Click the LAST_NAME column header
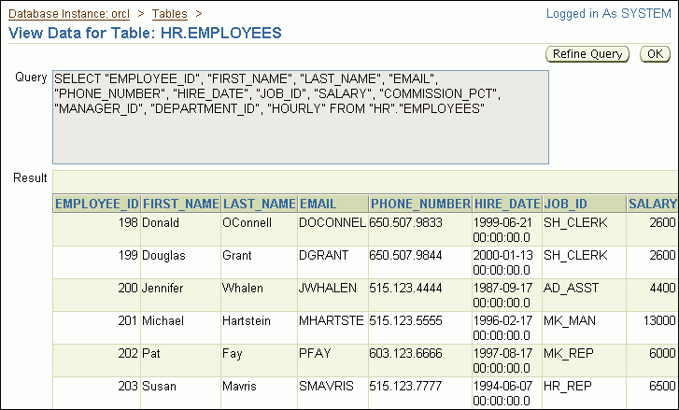Viewport: 679px width, 410px height. point(259,204)
